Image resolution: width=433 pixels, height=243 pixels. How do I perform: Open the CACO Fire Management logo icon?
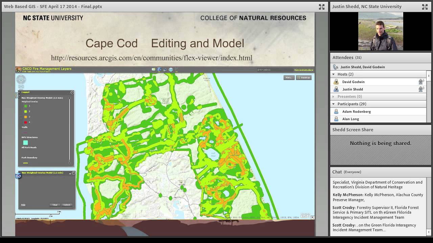click(19, 70)
